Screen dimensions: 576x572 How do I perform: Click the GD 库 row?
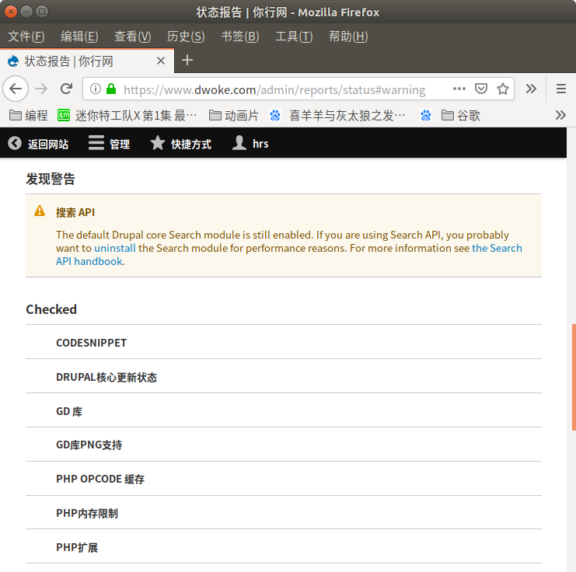284,410
